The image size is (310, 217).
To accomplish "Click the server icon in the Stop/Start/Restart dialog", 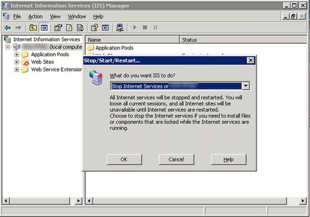I will tap(96, 78).
